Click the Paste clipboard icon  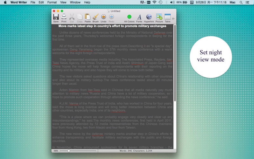88,17
